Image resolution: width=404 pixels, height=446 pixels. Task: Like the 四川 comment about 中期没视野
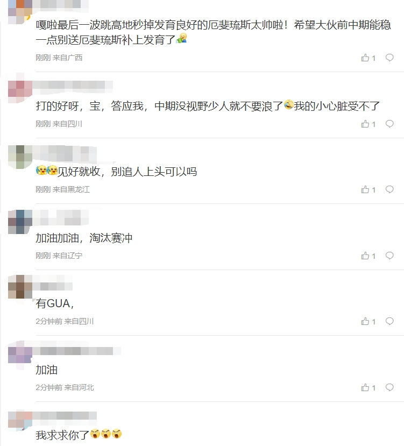click(368, 124)
